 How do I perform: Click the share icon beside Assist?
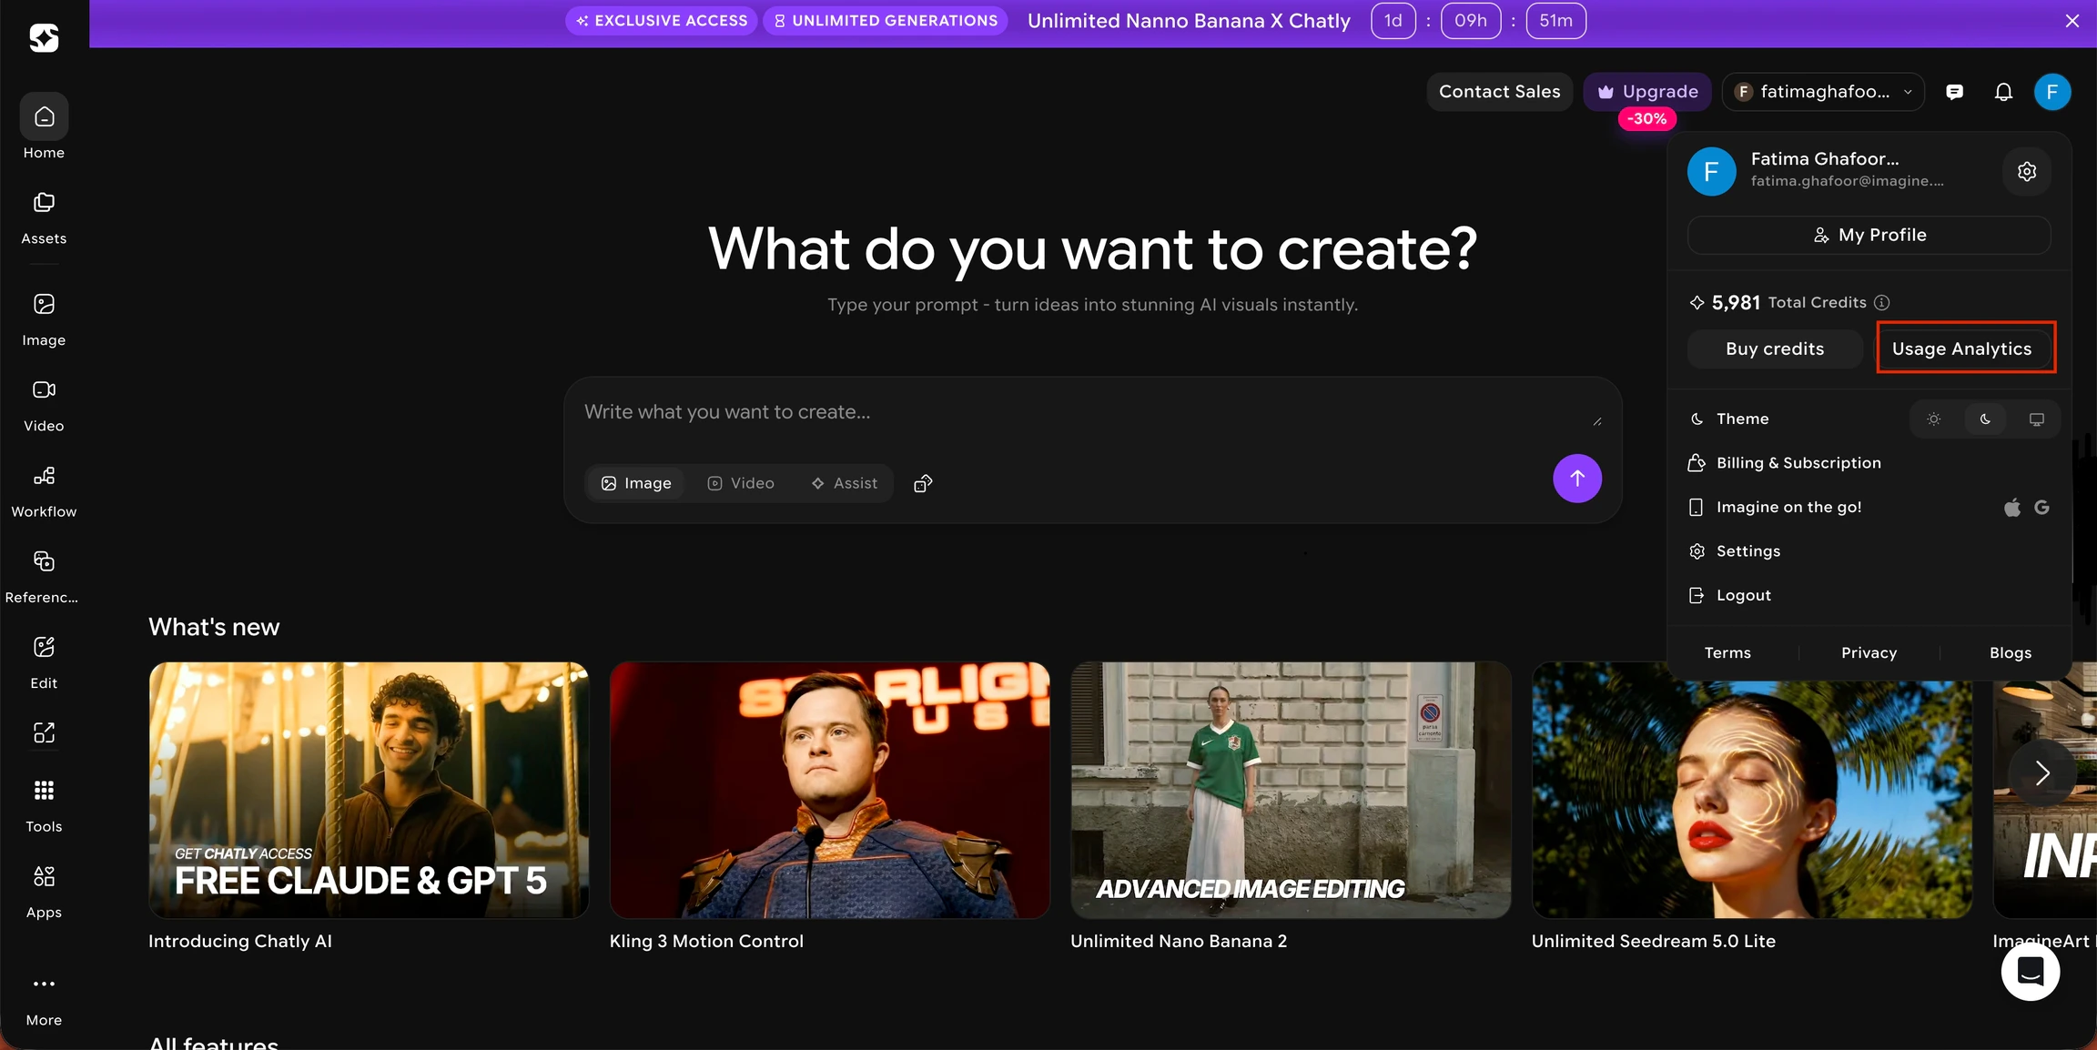pyautogui.click(x=923, y=483)
